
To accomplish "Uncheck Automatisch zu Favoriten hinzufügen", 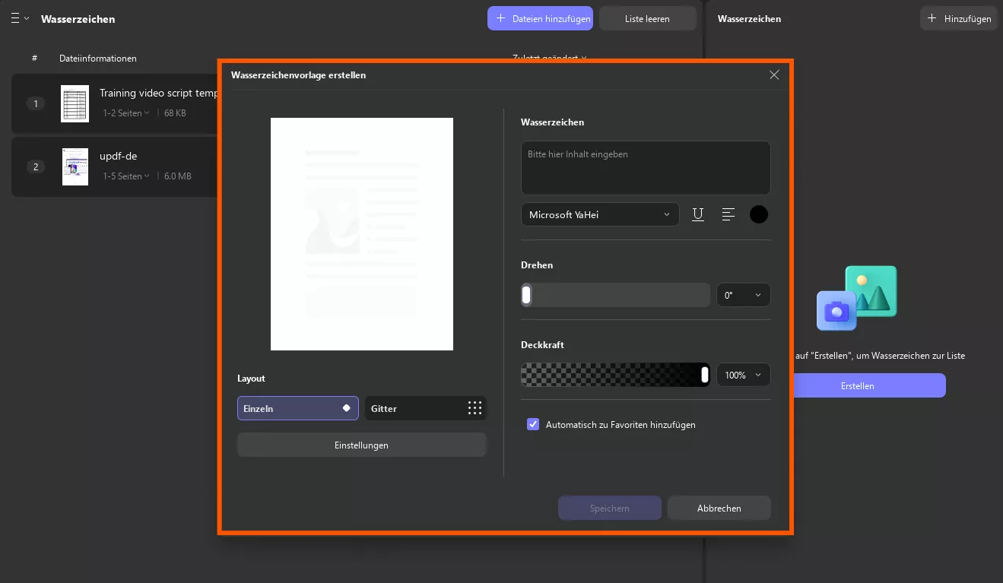I will point(533,424).
